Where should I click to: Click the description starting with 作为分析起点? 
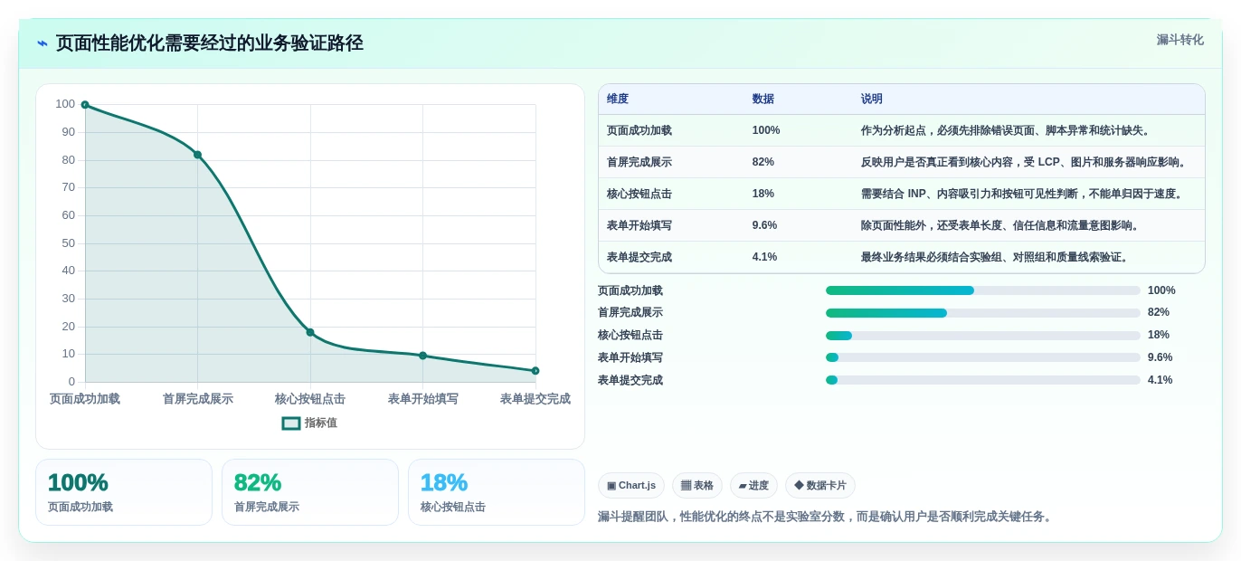pyautogui.click(x=1007, y=130)
